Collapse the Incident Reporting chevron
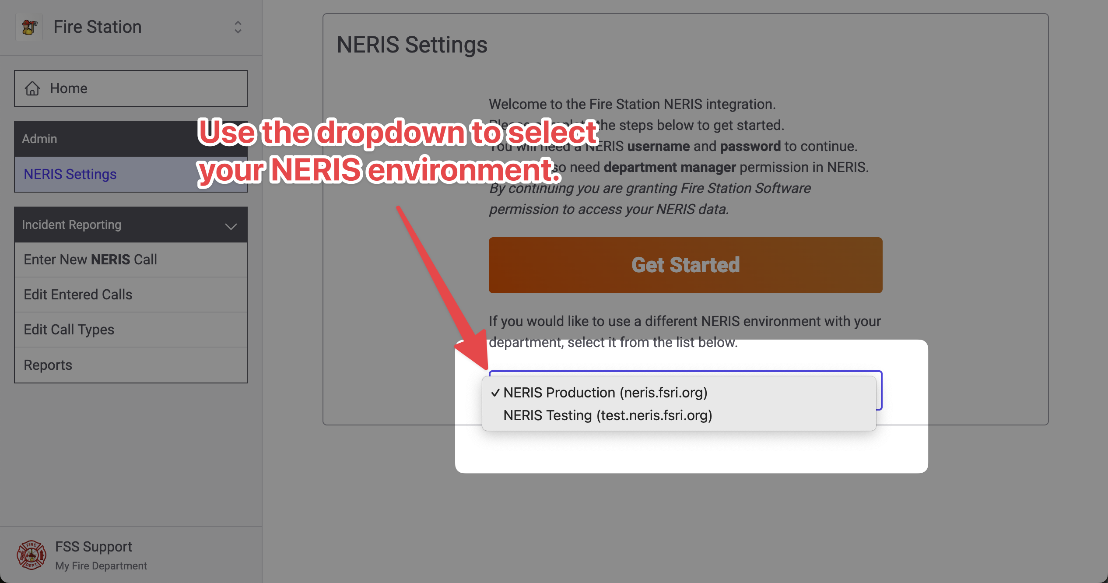 tap(231, 226)
